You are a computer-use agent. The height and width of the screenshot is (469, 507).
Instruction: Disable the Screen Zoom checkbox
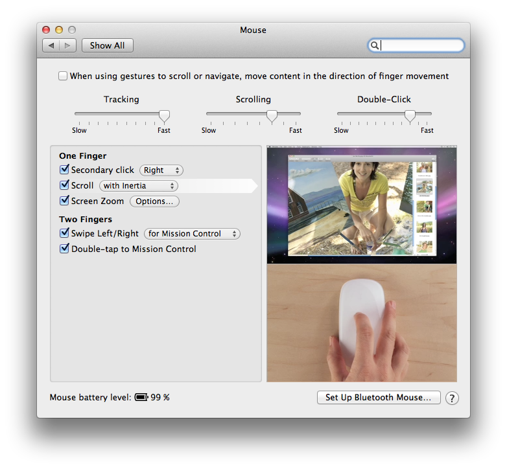[x=64, y=201]
